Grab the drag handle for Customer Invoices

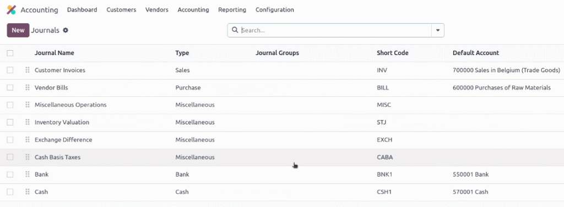28,70
